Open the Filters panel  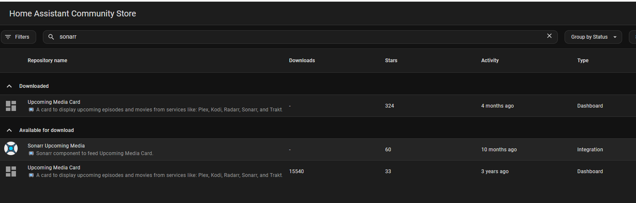click(x=18, y=37)
